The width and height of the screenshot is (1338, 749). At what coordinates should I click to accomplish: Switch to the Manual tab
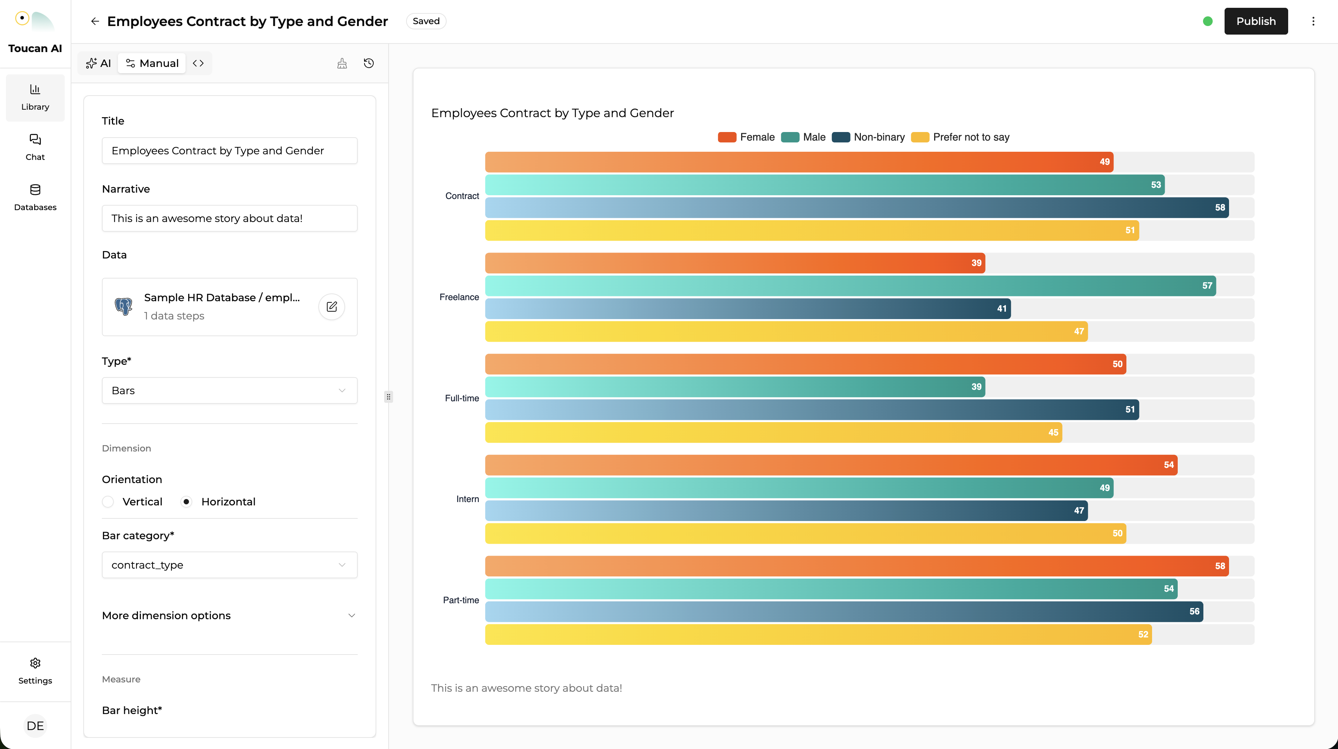point(152,63)
